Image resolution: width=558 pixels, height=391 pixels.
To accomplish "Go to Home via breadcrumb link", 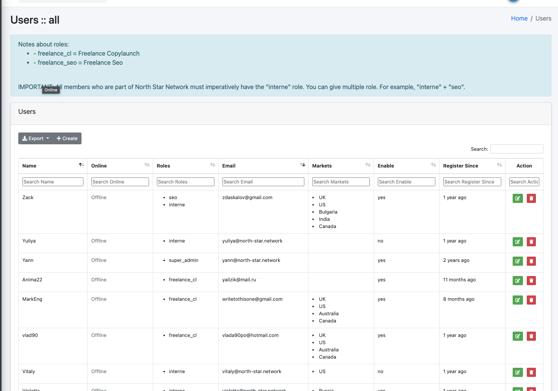I will pyautogui.click(x=519, y=18).
